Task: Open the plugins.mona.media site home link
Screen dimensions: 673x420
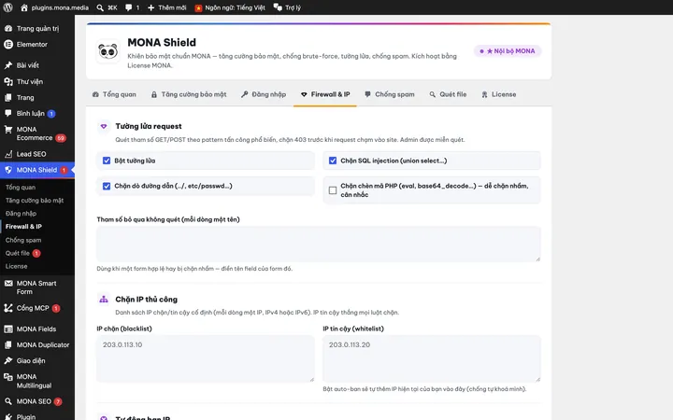Action: [54, 7]
